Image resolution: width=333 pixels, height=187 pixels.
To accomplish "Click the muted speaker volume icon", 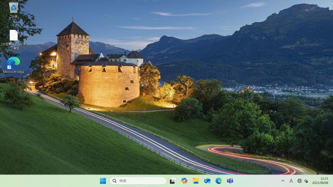I will tap(306, 181).
